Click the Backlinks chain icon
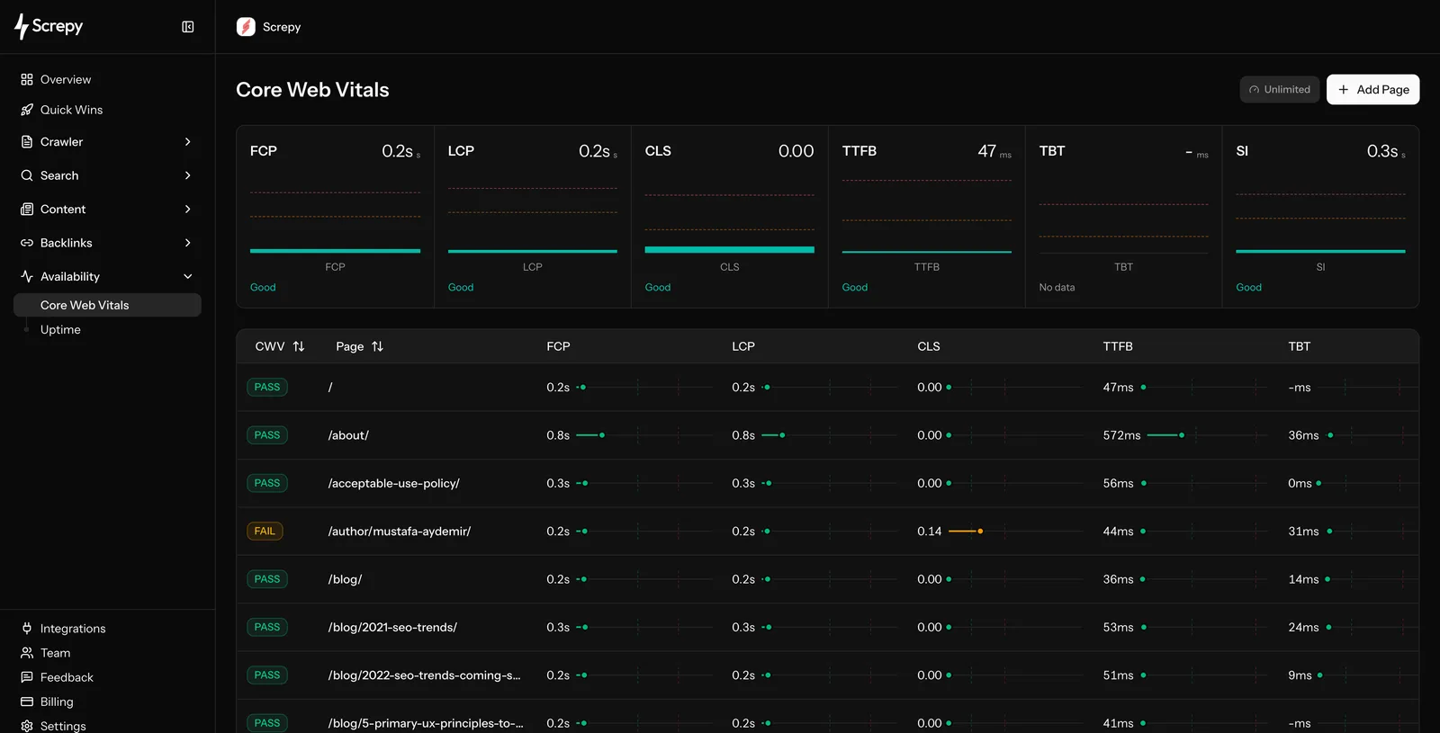 (x=27, y=243)
